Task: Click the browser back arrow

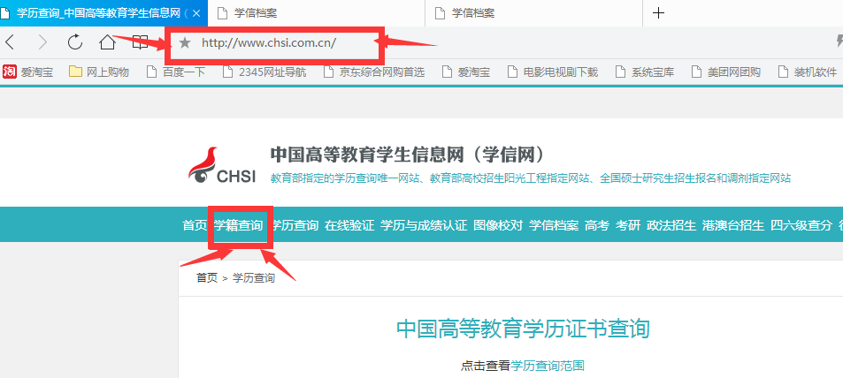Action: pos(10,42)
